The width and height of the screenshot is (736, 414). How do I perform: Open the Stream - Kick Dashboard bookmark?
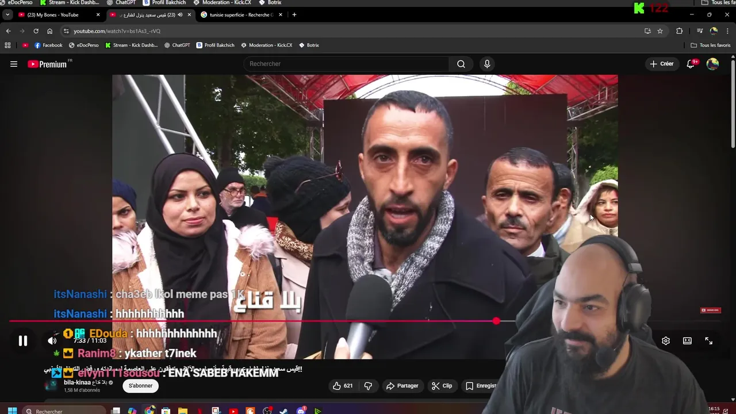click(131, 45)
